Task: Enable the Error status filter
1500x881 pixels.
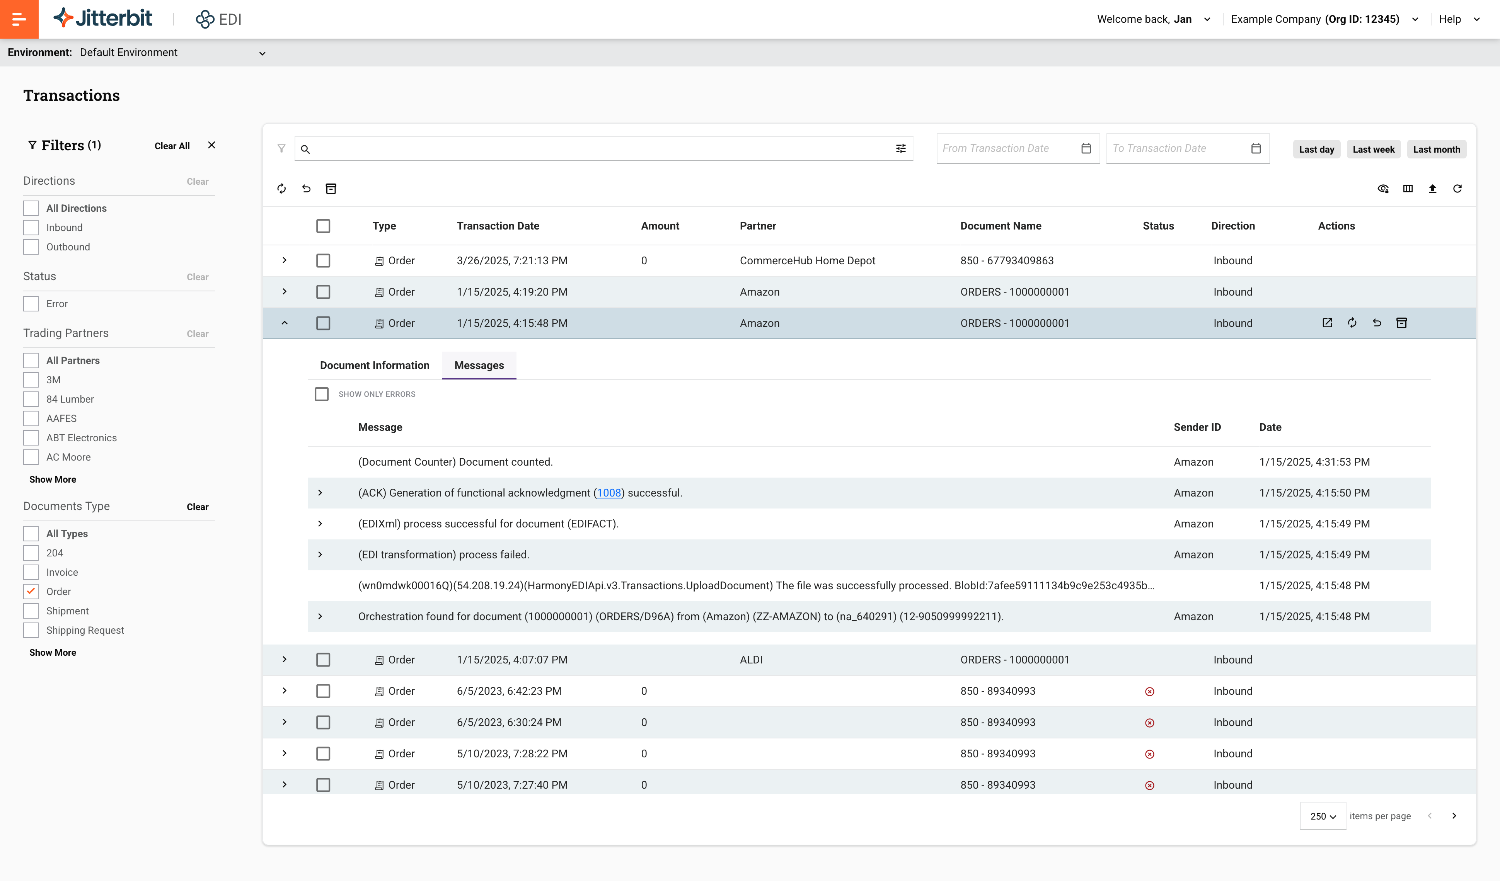Action: pyautogui.click(x=31, y=304)
